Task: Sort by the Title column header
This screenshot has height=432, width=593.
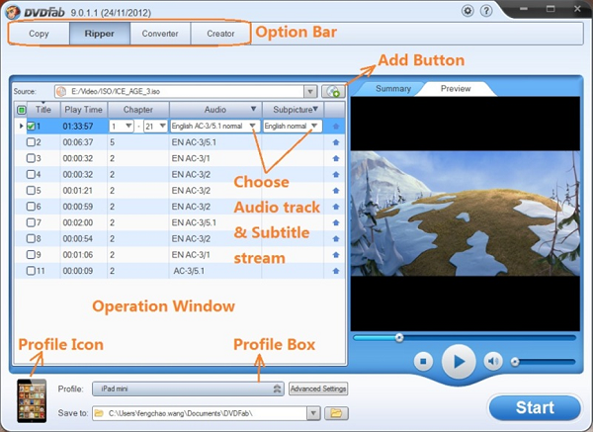Action: tap(43, 110)
